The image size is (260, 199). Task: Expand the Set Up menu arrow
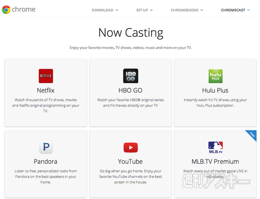tap(151, 10)
